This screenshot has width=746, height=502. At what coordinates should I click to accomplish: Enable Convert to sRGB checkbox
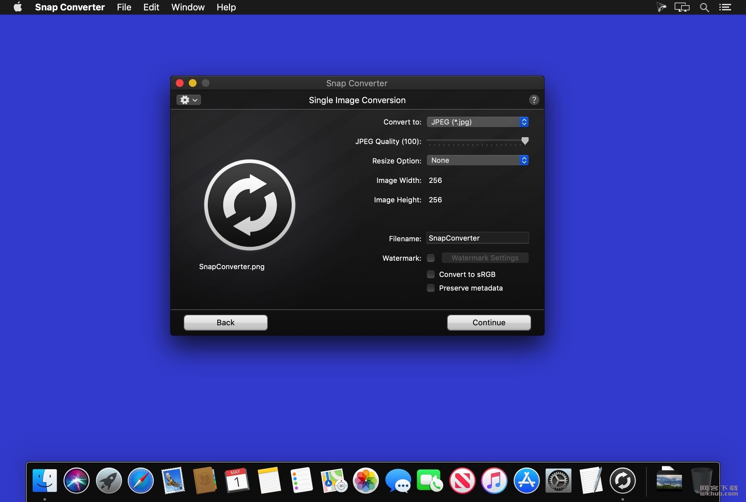pyautogui.click(x=431, y=274)
